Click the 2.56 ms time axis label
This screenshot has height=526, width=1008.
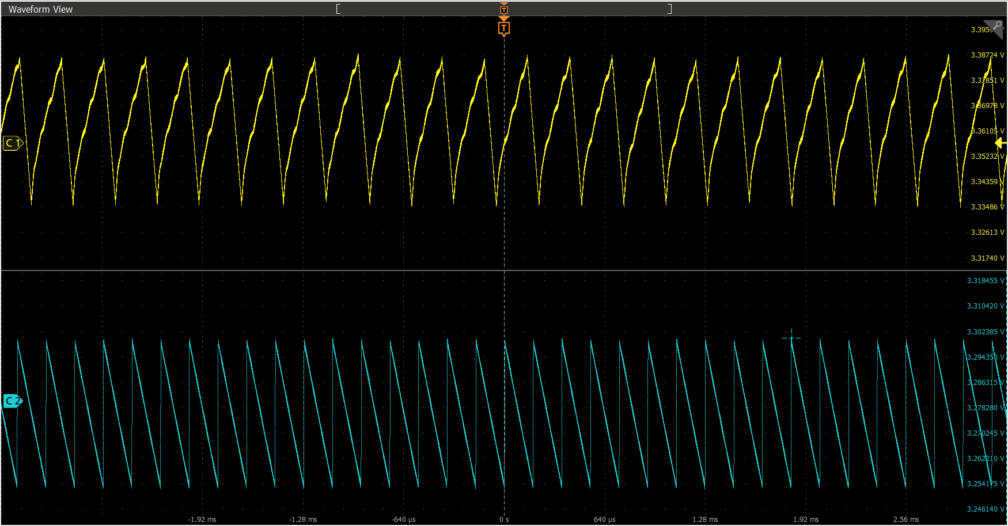pos(906,519)
